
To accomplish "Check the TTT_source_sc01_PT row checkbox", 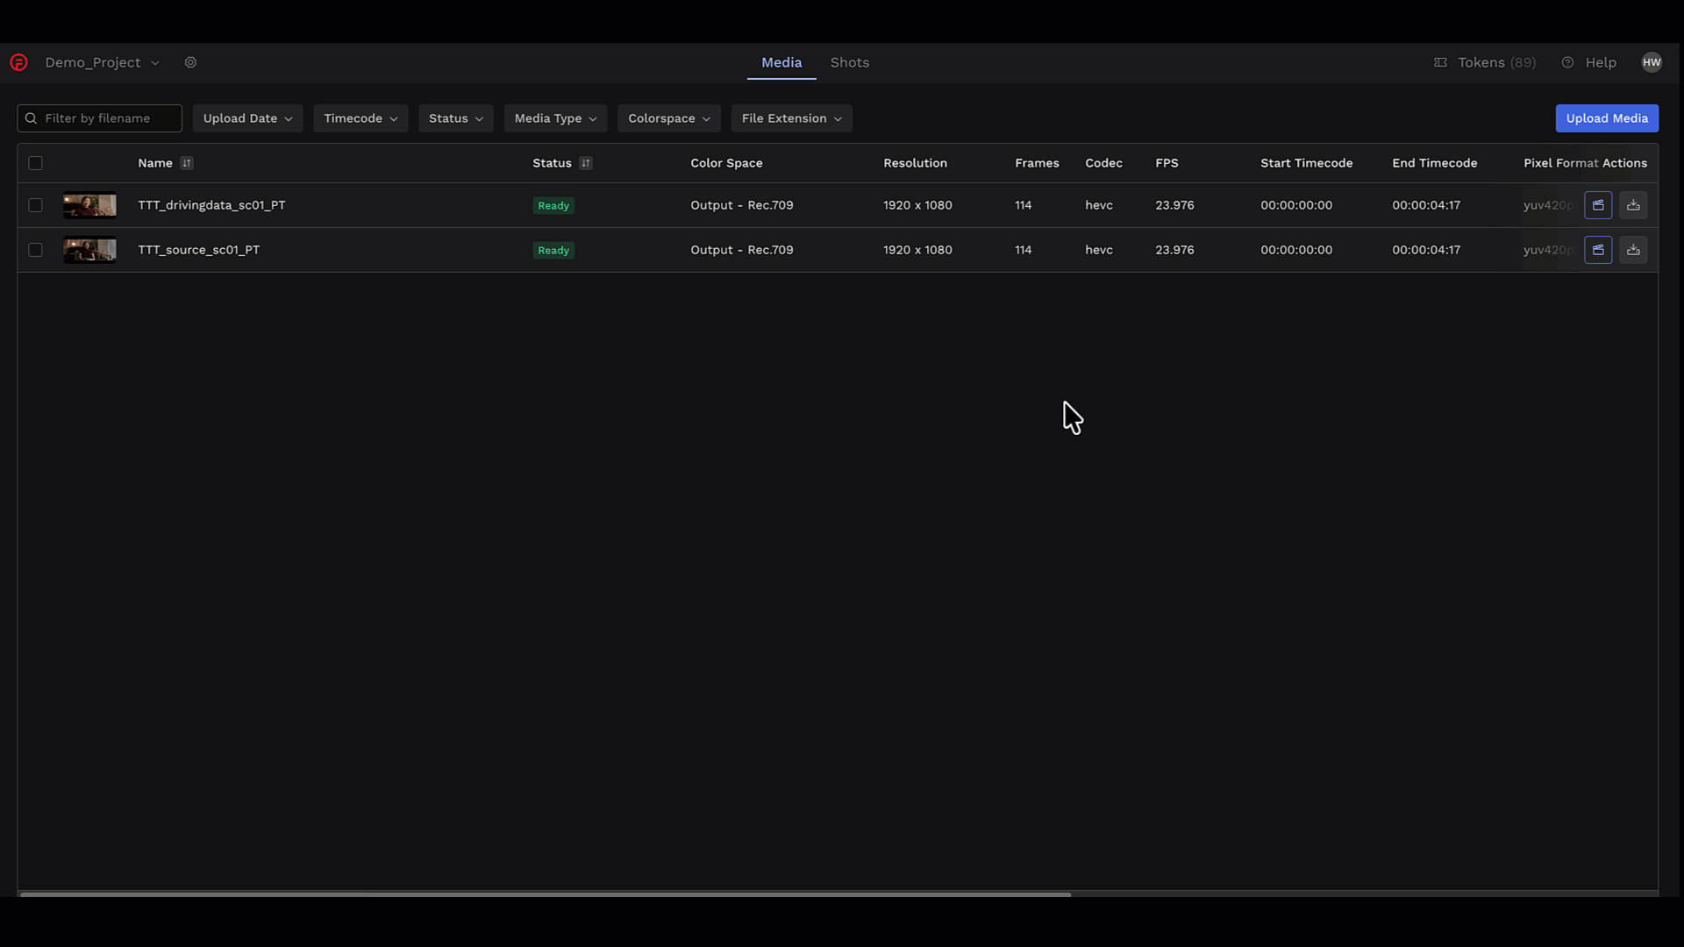I will tap(35, 250).
